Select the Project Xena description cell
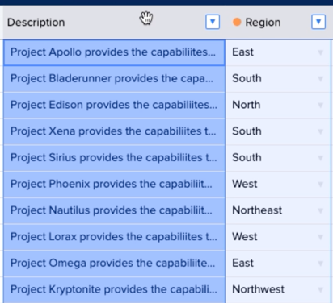The height and width of the screenshot is (303, 333). tap(114, 131)
